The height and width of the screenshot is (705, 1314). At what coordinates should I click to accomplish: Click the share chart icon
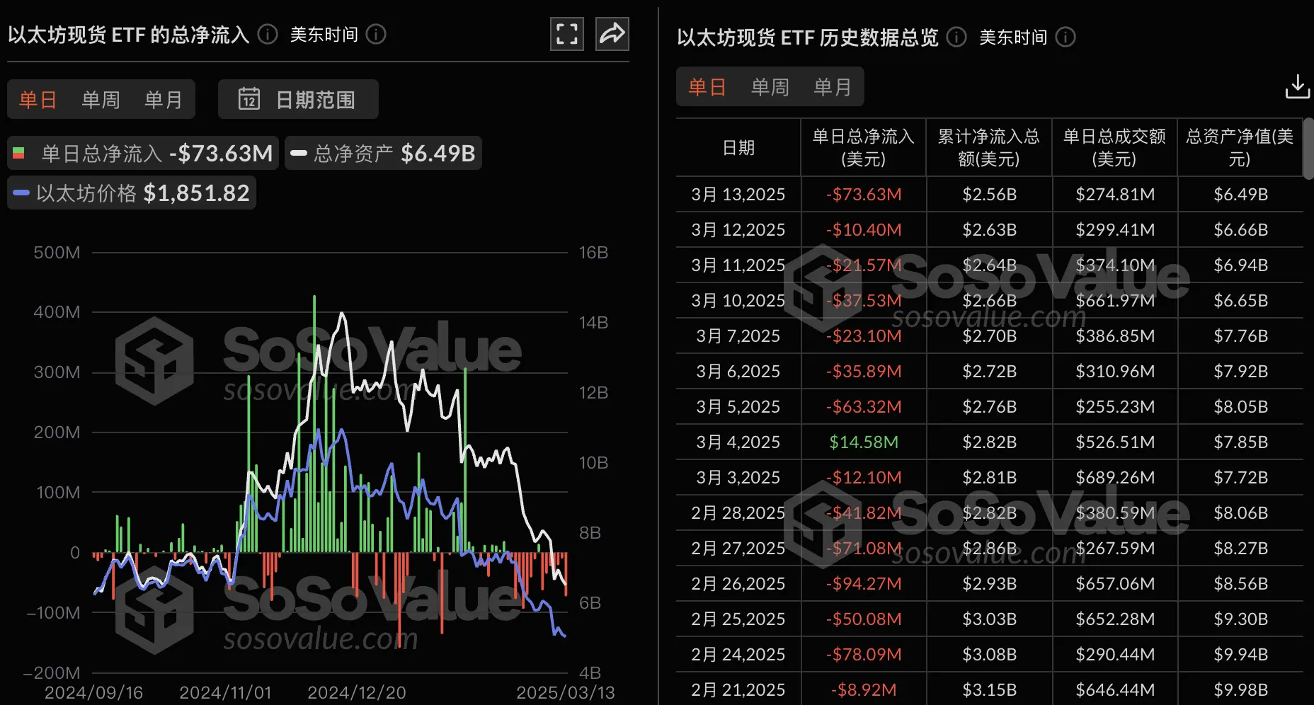pyautogui.click(x=612, y=33)
